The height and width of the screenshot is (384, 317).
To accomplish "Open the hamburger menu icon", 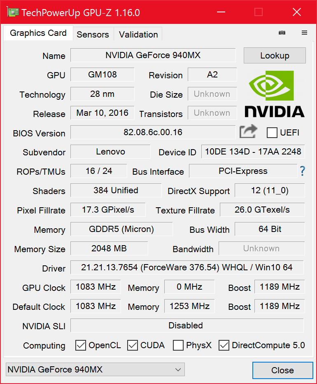I will [x=304, y=33].
